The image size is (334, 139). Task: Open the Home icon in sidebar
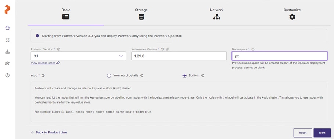7,28
